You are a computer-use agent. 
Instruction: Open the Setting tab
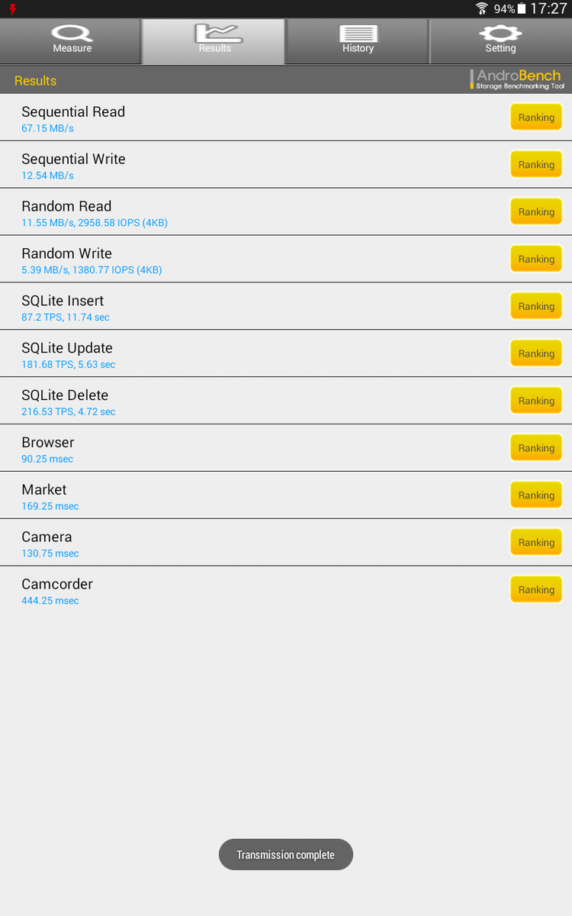[500, 41]
